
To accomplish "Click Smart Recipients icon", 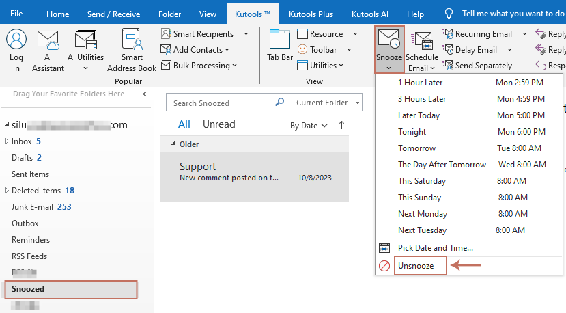I will pyautogui.click(x=166, y=33).
